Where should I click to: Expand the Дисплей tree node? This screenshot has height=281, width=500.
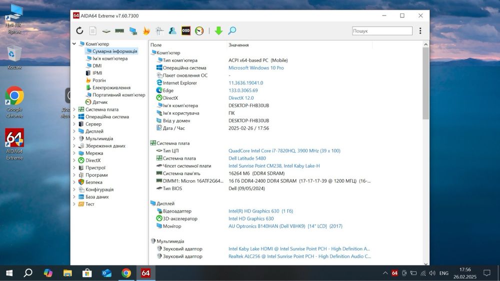point(74,131)
